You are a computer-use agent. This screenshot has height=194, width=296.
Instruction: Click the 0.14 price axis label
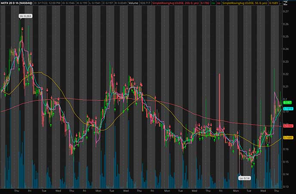click(286, 174)
